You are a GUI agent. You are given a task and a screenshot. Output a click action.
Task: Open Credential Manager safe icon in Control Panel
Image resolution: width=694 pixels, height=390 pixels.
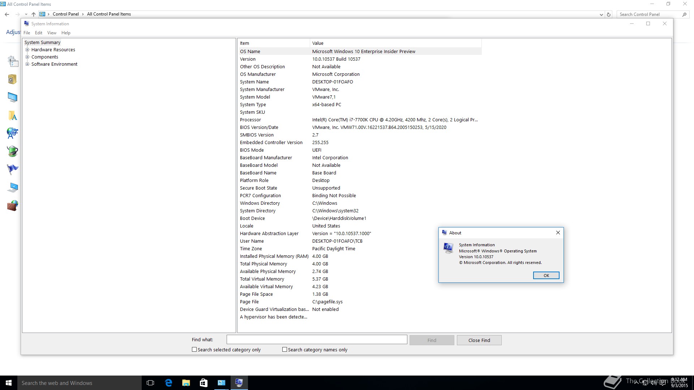(13, 79)
